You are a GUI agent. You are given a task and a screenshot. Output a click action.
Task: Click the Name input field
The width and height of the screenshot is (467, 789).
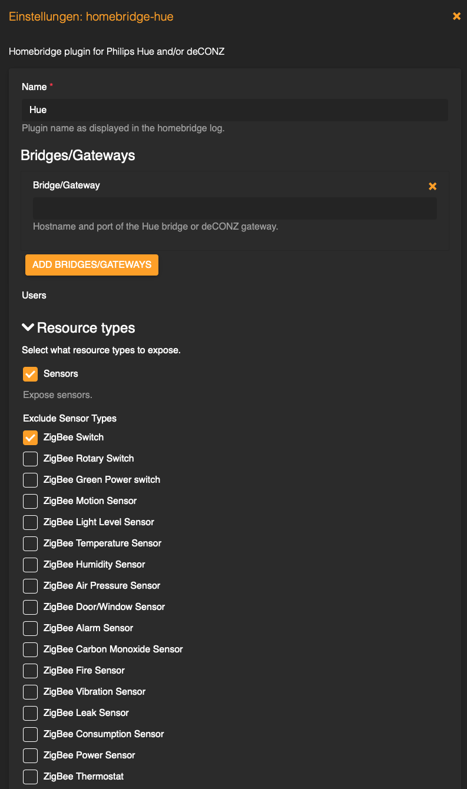click(x=234, y=110)
